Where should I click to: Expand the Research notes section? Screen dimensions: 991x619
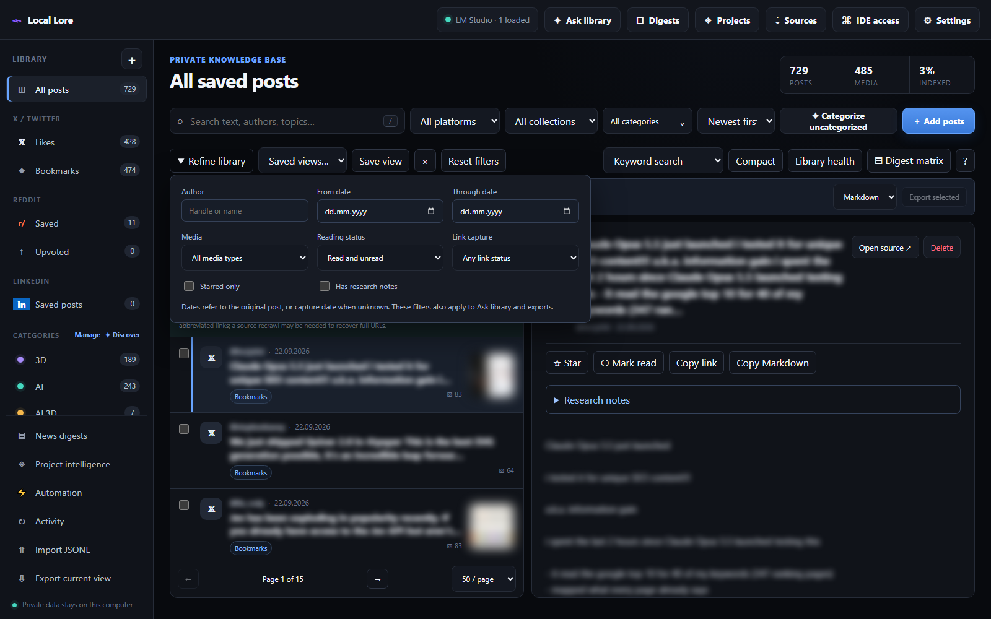753,400
